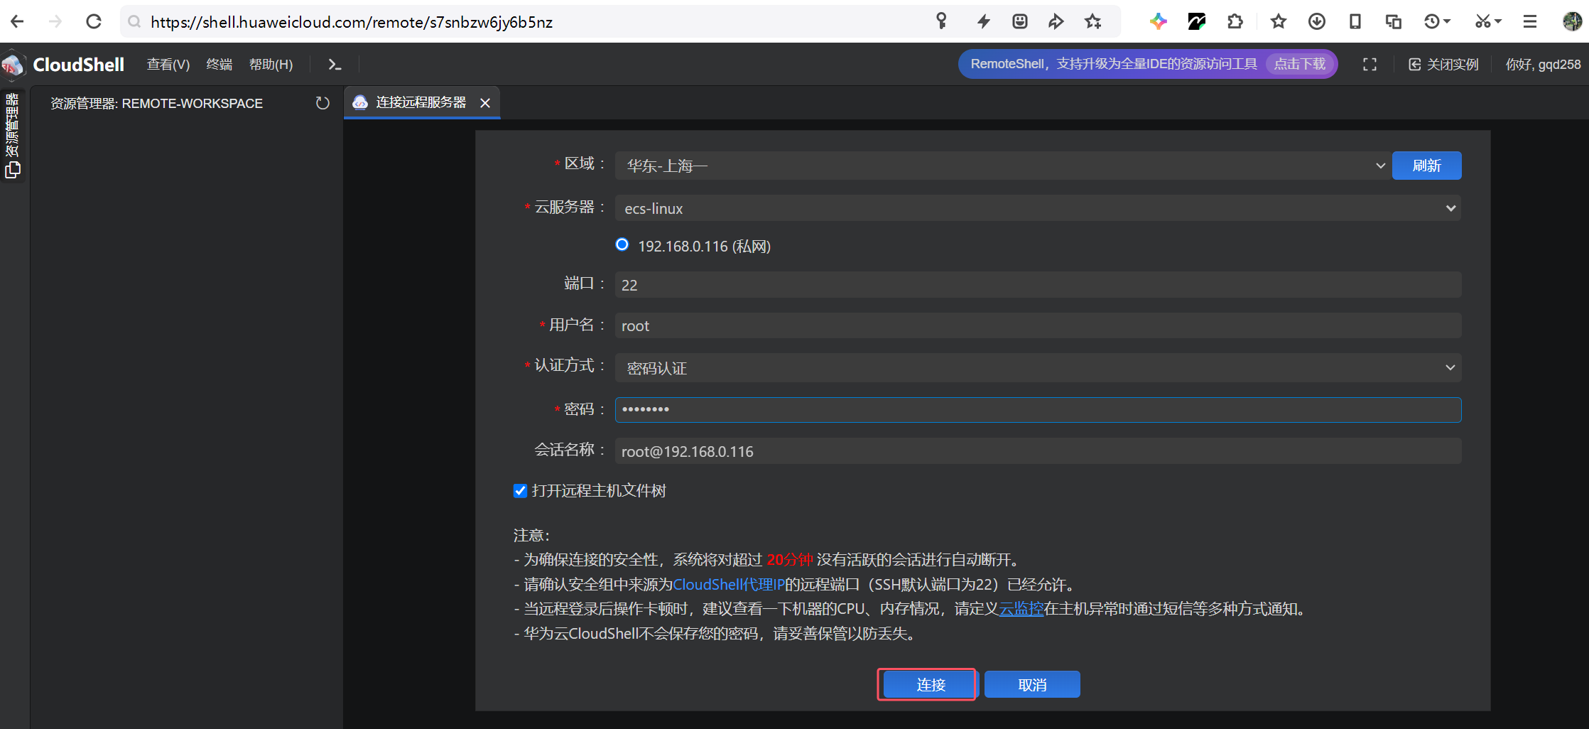Open the 云监控 link
Screen dimensions: 1589x729
click(x=1021, y=609)
